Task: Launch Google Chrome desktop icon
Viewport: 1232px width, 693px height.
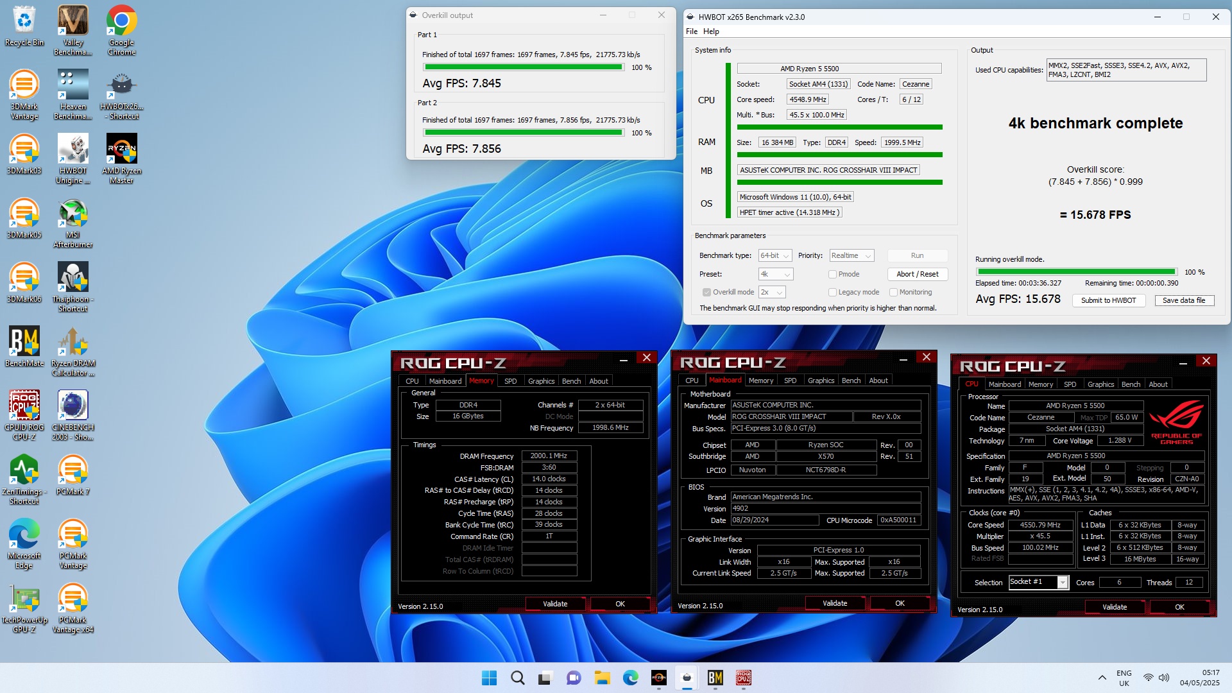Action: [x=121, y=30]
